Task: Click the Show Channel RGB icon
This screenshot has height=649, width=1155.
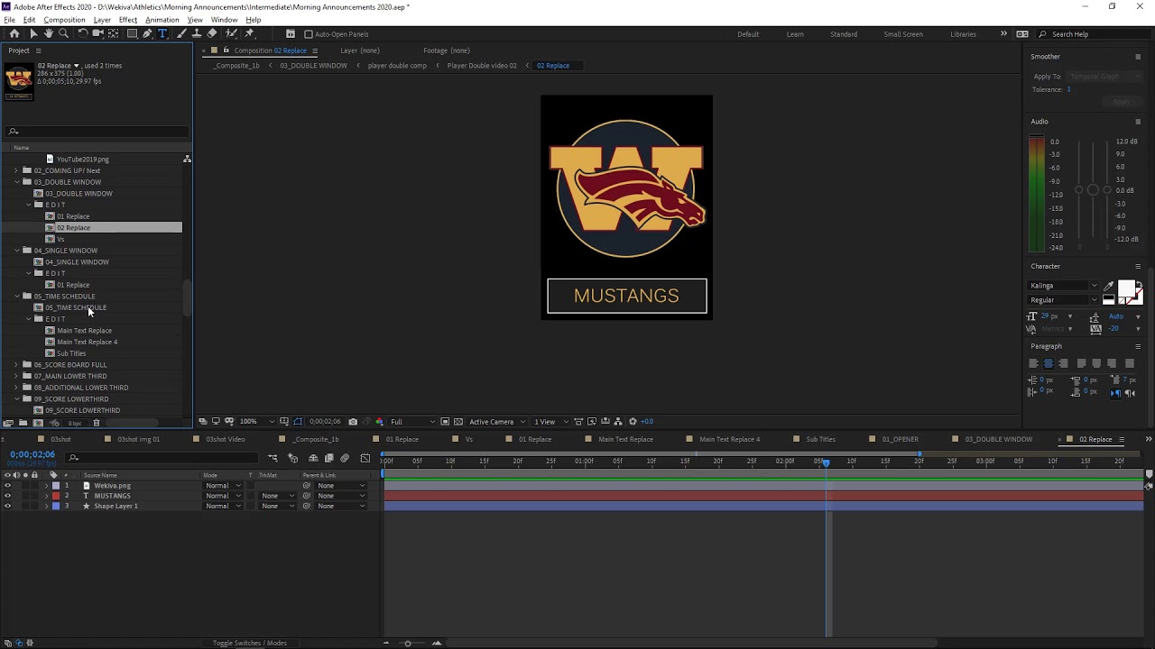Action: (379, 422)
